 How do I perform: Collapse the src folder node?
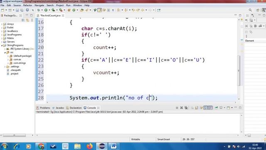click(5, 52)
